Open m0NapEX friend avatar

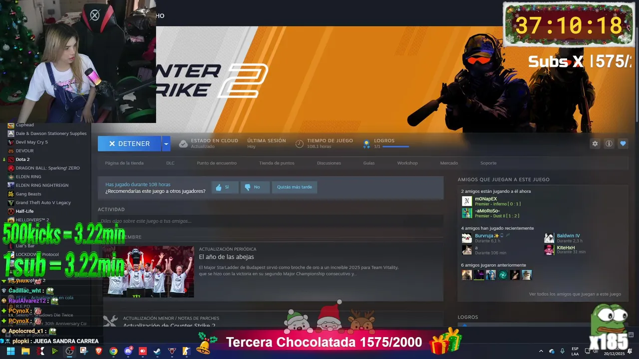[x=467, y=201]
